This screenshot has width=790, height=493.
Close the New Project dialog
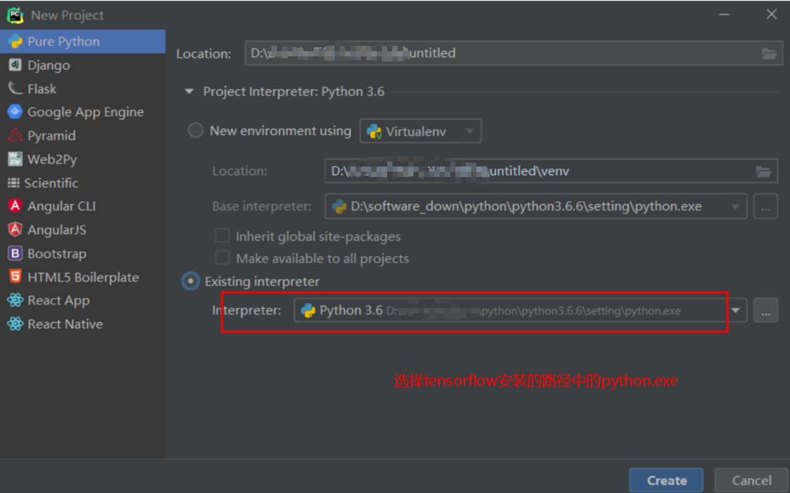pyautogui.click(x=772, y=14)
